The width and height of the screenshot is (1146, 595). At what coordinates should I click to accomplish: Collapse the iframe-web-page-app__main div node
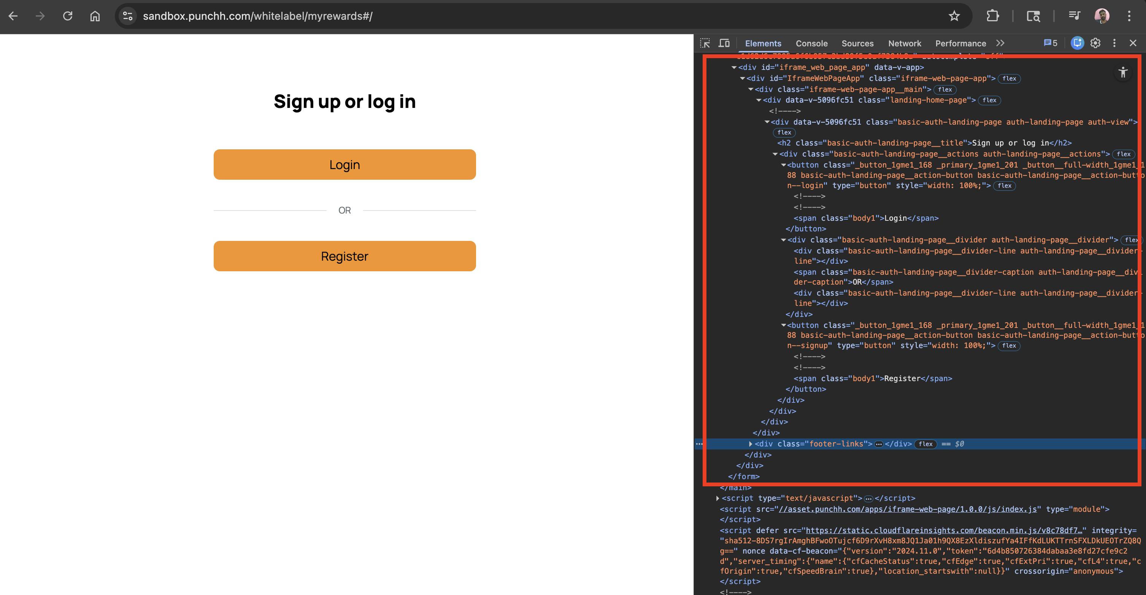[x=751, y=89]
